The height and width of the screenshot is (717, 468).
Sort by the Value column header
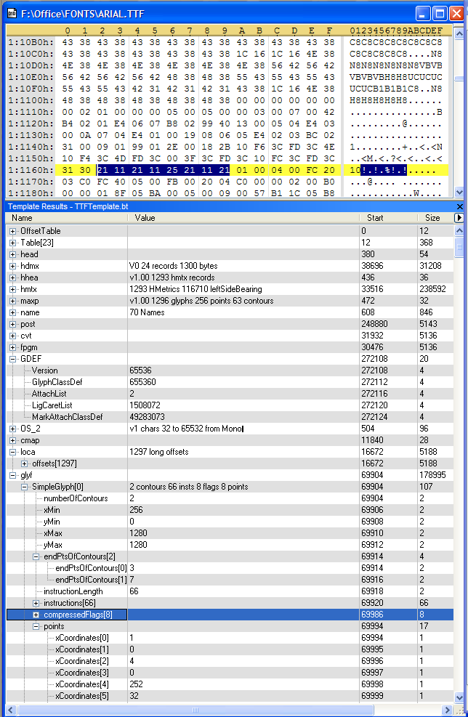click(244, 218)
